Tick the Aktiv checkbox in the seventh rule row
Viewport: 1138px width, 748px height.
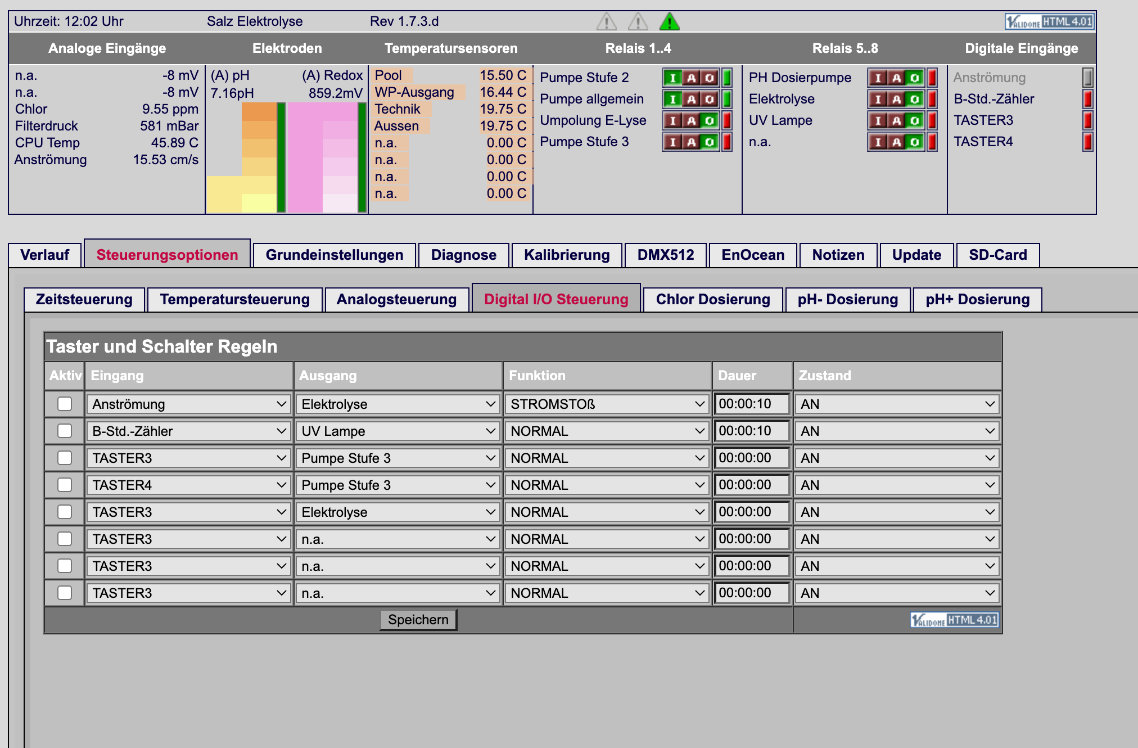coord(65,566)
